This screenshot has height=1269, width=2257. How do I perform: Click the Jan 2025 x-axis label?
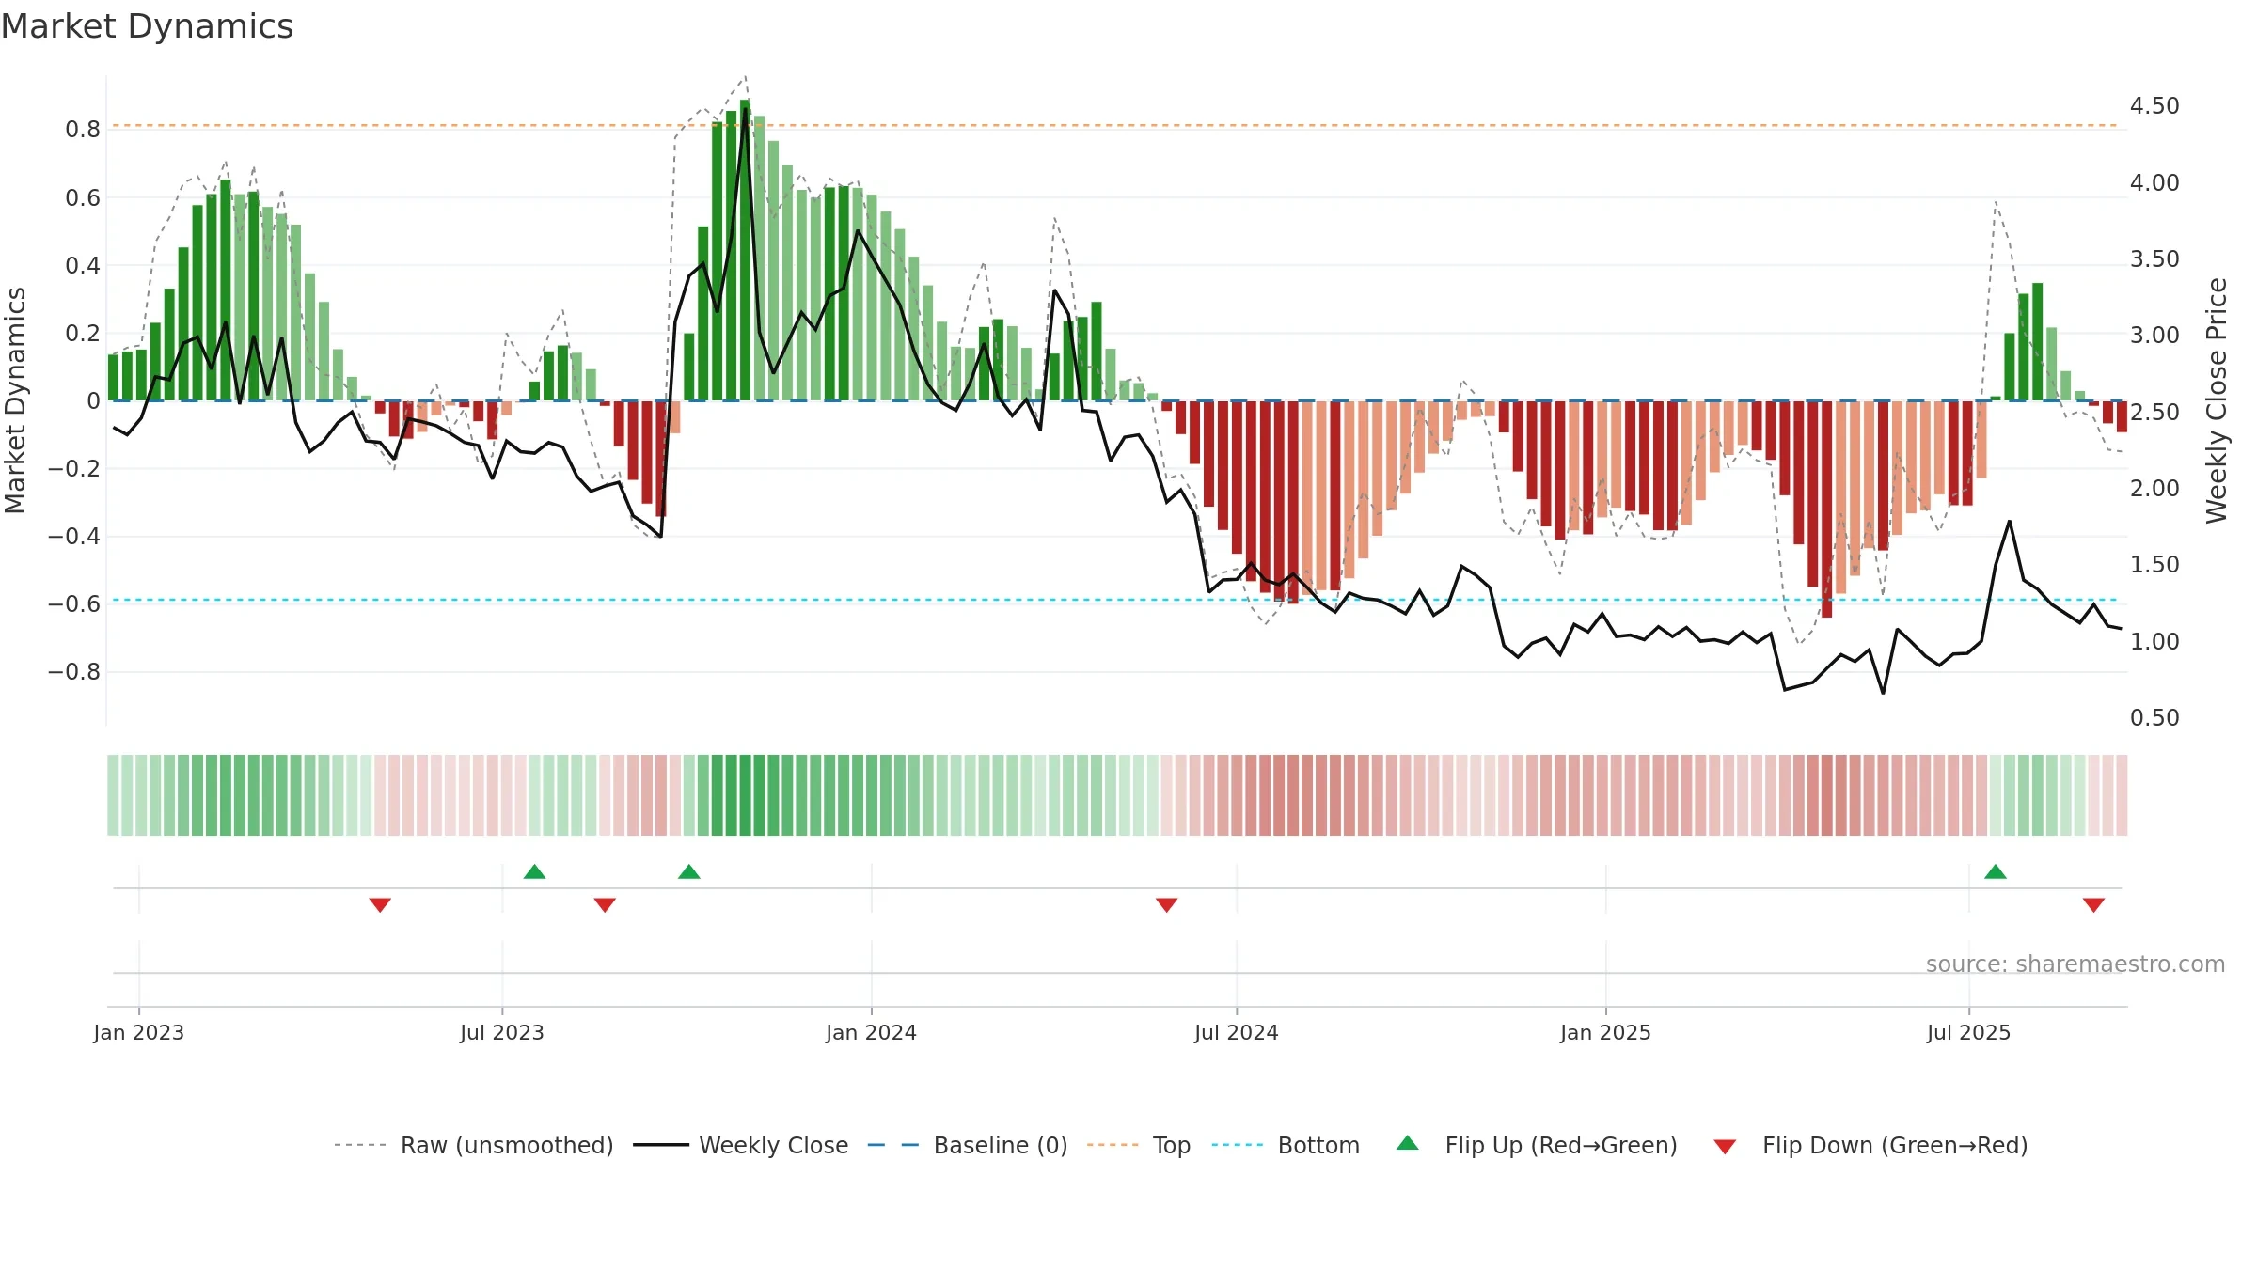click(x=1606, y=1032)
